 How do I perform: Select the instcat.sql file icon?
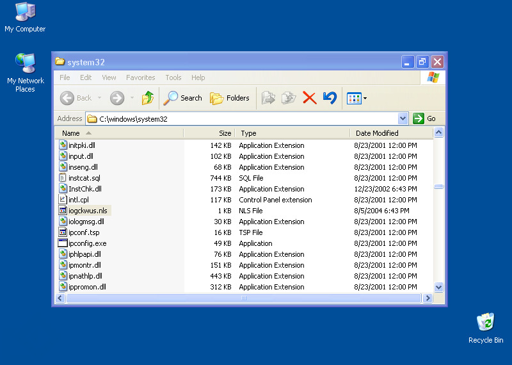tap(63, 178)
